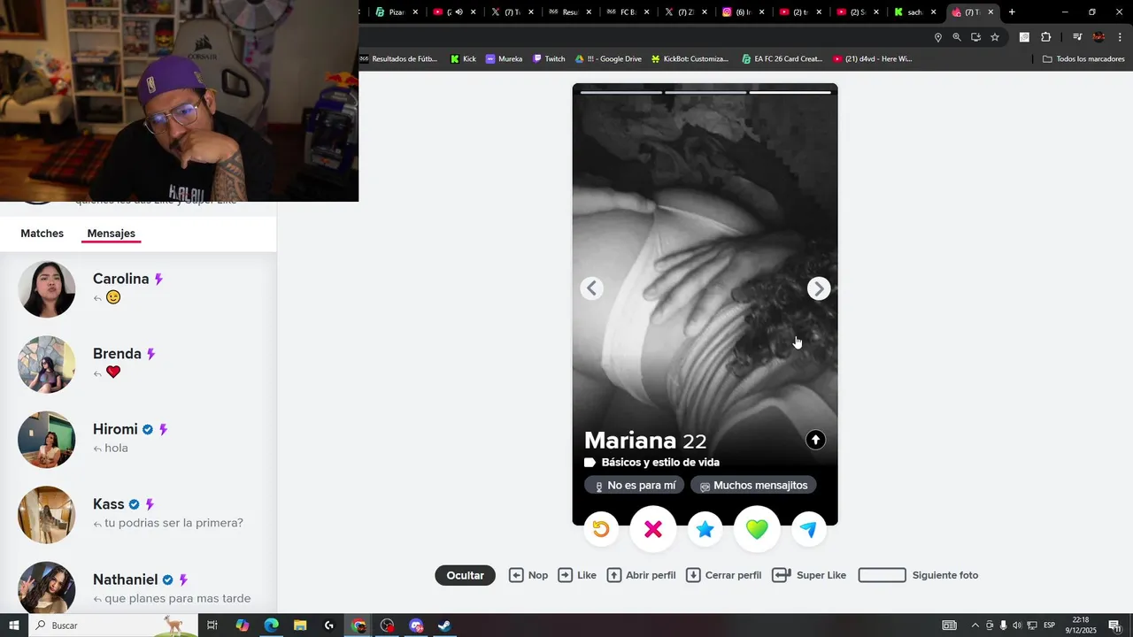The width and height of the screenshot is (1133, 637).
Task: Click the Ocultar button
Action: coord(465,575)
